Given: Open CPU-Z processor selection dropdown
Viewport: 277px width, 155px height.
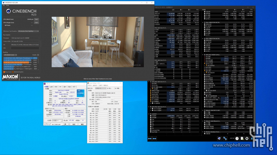Looking at the screenshot, I should click(57, 120).
